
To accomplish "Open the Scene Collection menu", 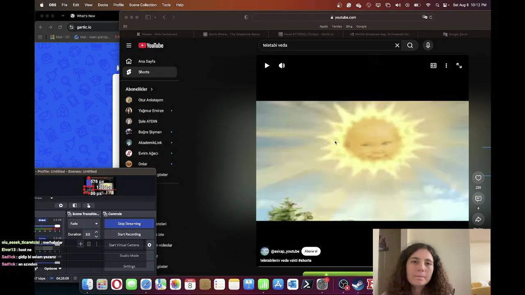I will point(143,5).
